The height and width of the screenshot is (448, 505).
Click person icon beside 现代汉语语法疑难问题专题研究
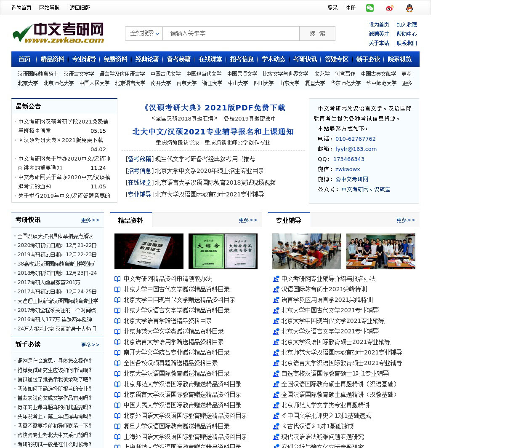coord(276,437)
